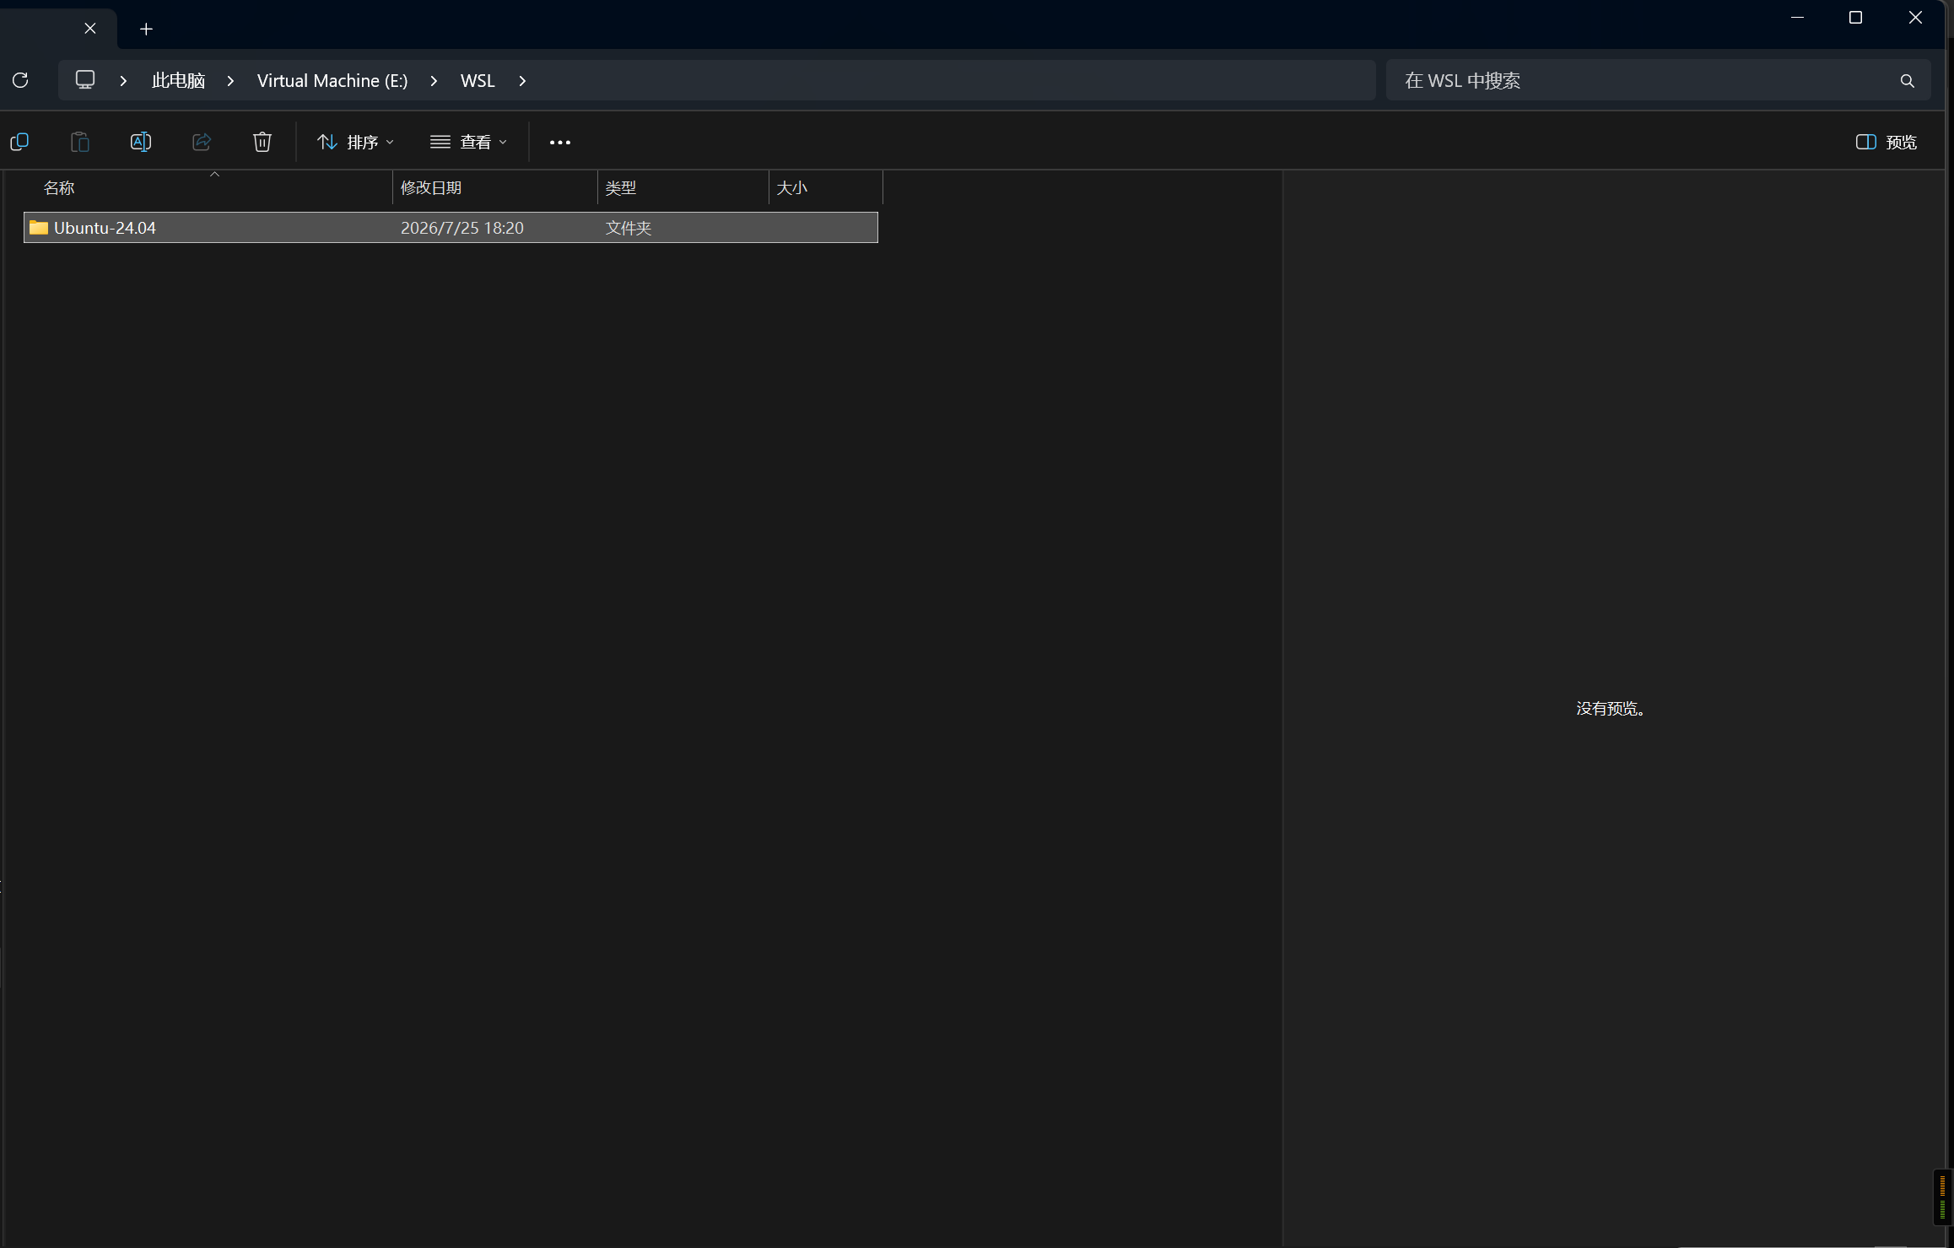1954x1248 pixels.
Task: Click the 文件夹 type cell
Action: (629, 228)
